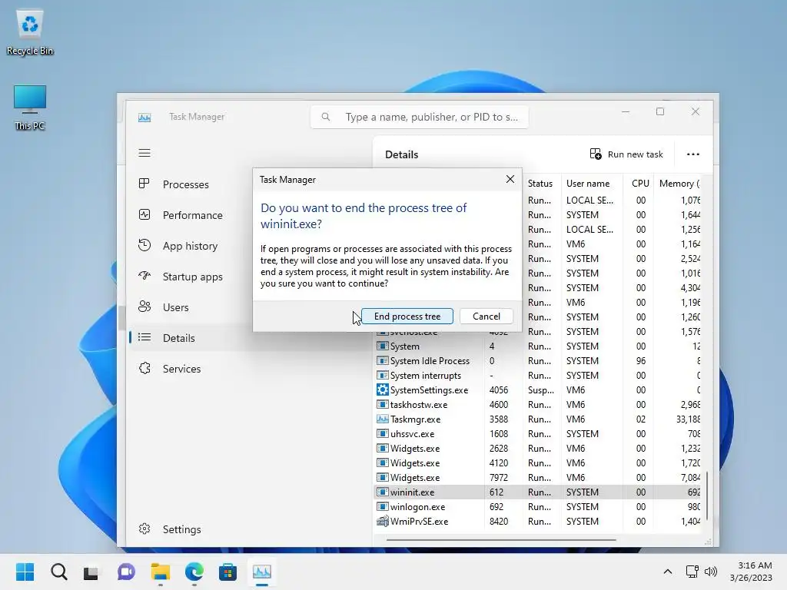Click Run new task button
The height and width of the screenshot is (590, 787).
(x=626, y=154)
